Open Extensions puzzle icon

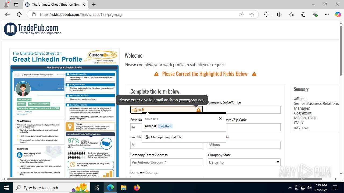coord(266,14)
